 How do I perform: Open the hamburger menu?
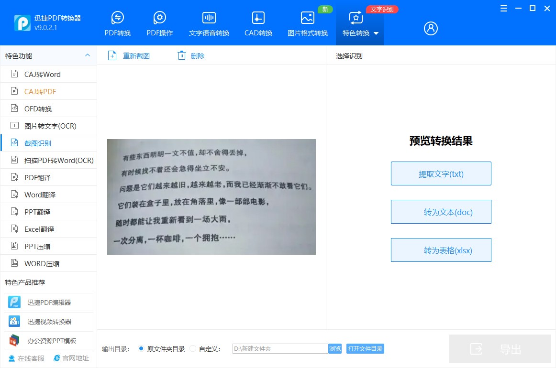coord(503,8)
